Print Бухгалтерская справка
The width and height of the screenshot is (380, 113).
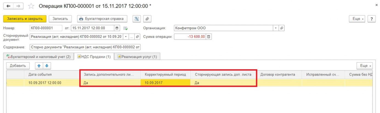point(102,19)
